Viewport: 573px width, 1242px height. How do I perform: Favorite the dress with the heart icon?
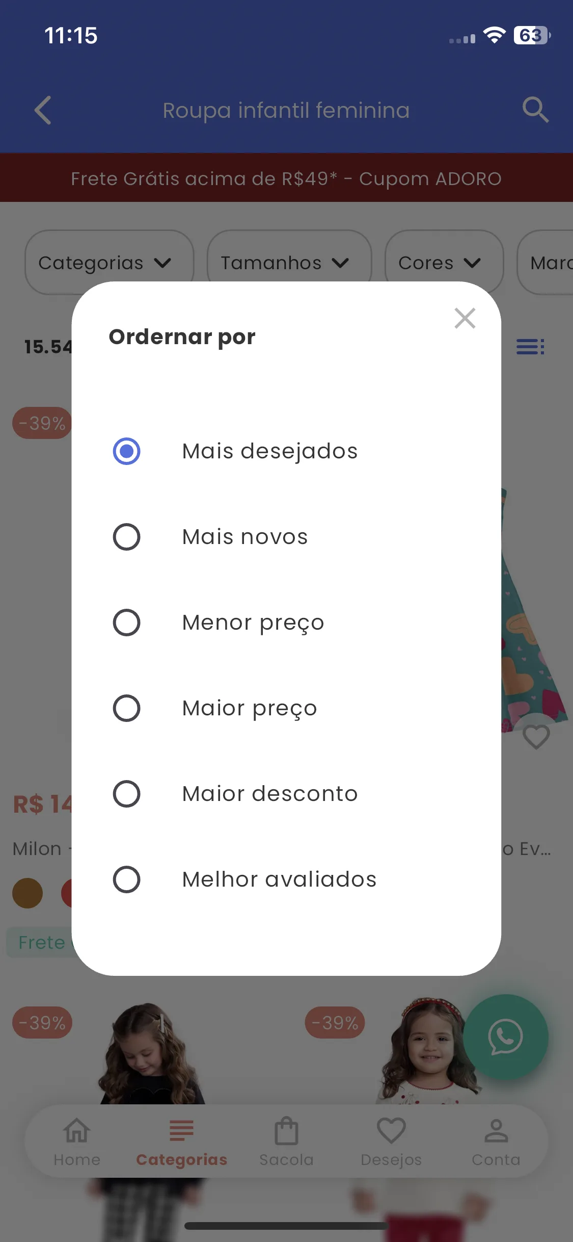click(536, 737)
